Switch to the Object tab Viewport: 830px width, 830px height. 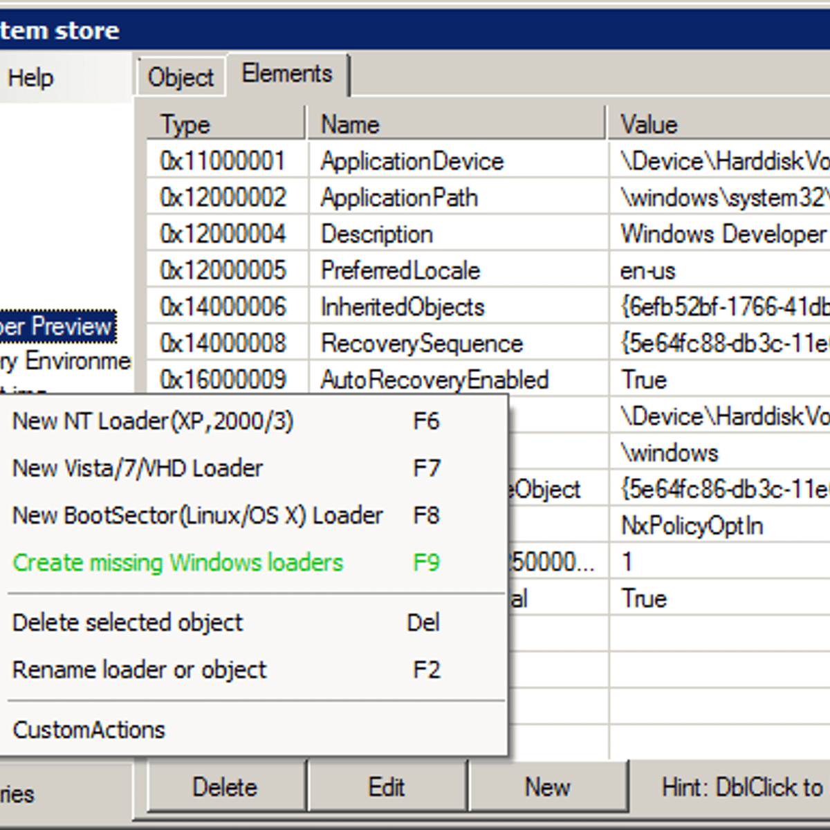181,77
